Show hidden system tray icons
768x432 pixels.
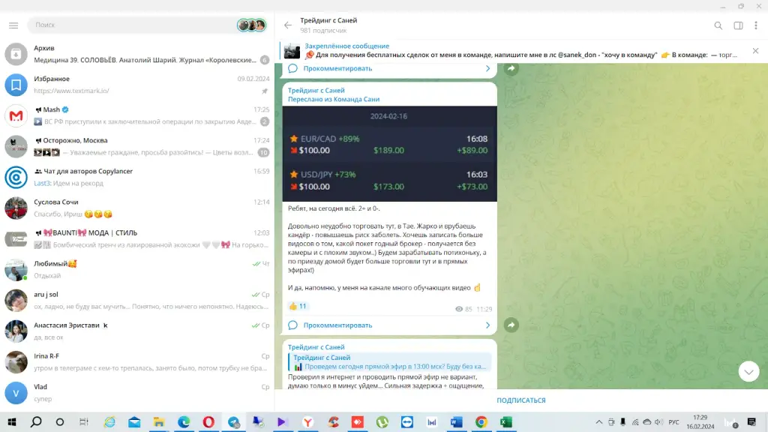tap(599, 422)
